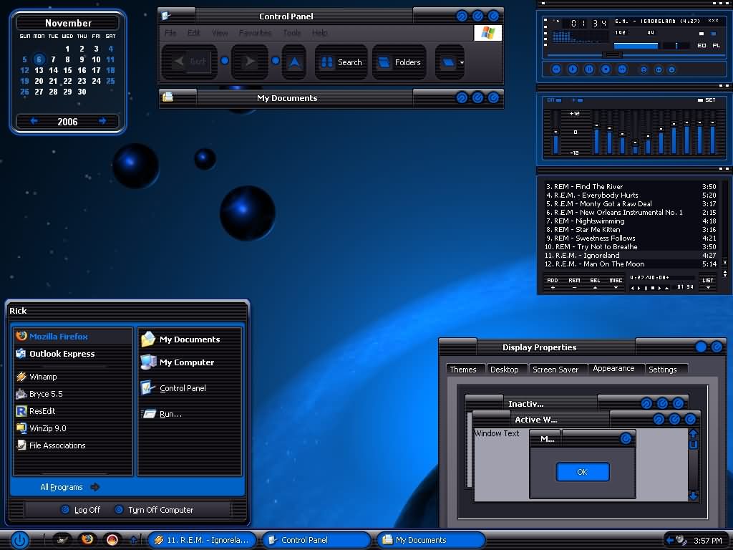The image size is (733, 550).
Task: Toggle equalizer auto switch next to ON
Action: click(x=578, y=100)
